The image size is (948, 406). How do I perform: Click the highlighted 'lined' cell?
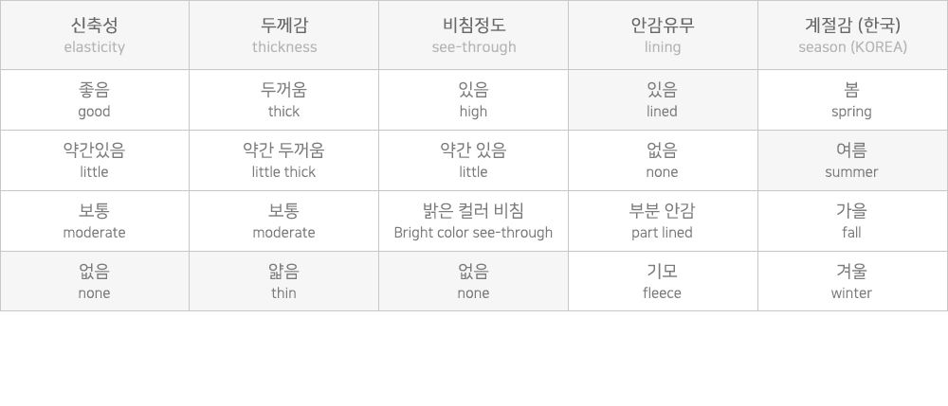(662, 100)
